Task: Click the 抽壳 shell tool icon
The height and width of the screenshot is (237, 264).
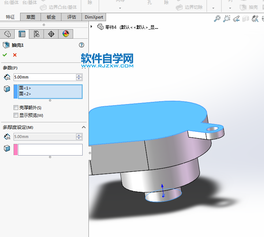Action: (x=243, y=7)
